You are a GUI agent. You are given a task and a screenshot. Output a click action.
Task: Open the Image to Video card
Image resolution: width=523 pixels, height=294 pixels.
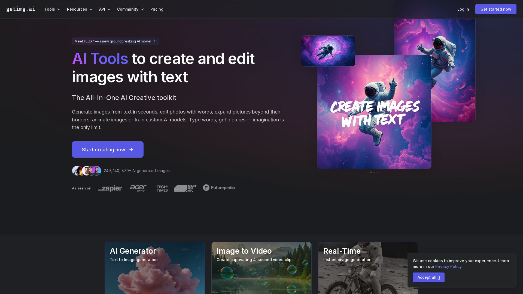(261, 268)
